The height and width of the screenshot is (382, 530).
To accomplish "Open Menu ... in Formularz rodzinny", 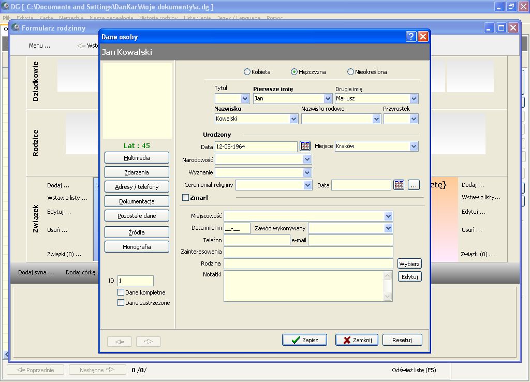I will pos(39,46).
